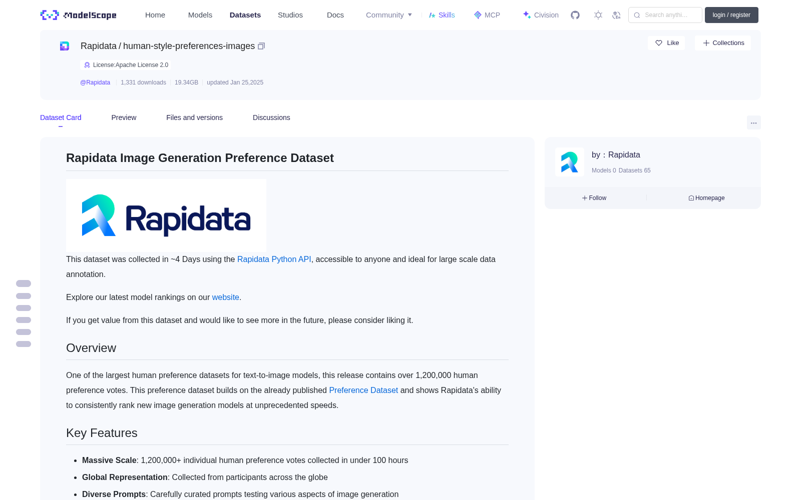Viewport: 801px width, 500px height.
Task: Click the Rapidata banner image
Action: tap(166, 215)
